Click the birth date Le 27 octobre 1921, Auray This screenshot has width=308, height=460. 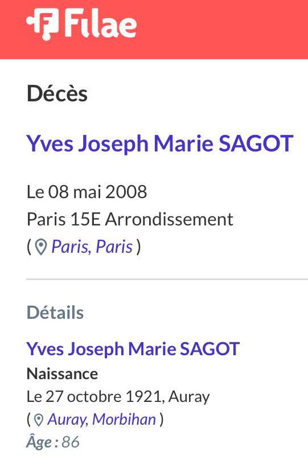(x=118, y=397)
